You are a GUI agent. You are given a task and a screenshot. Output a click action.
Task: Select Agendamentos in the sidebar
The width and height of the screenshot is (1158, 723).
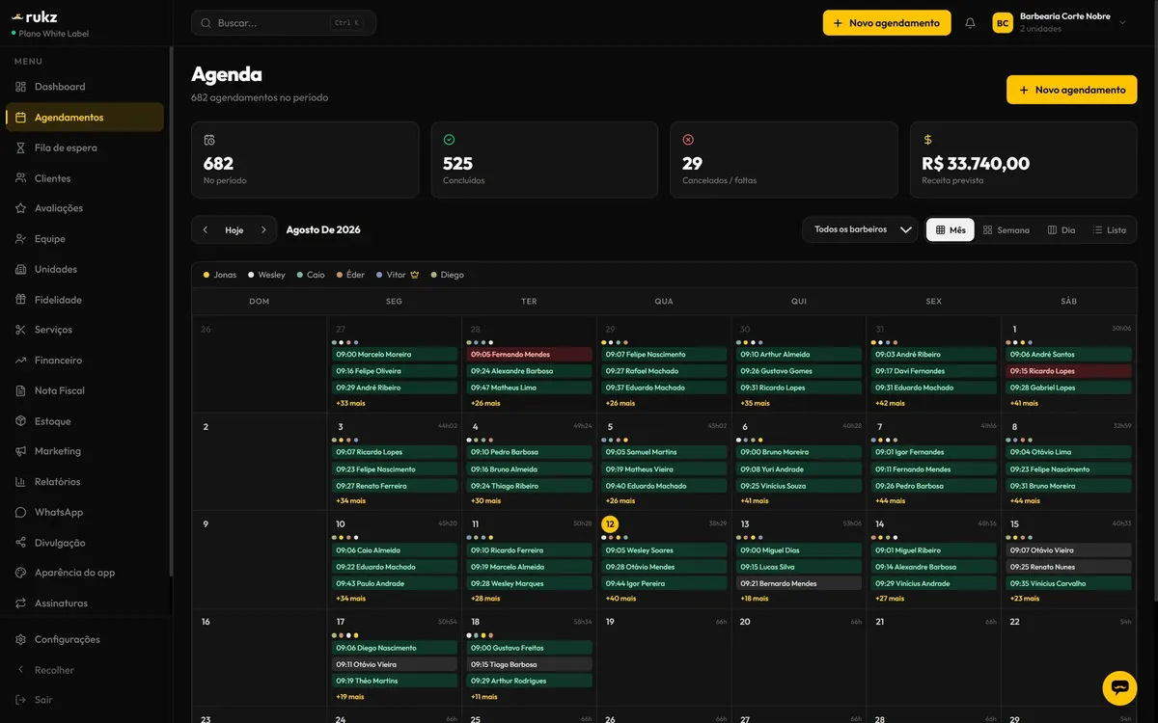[x=85, y=118]
